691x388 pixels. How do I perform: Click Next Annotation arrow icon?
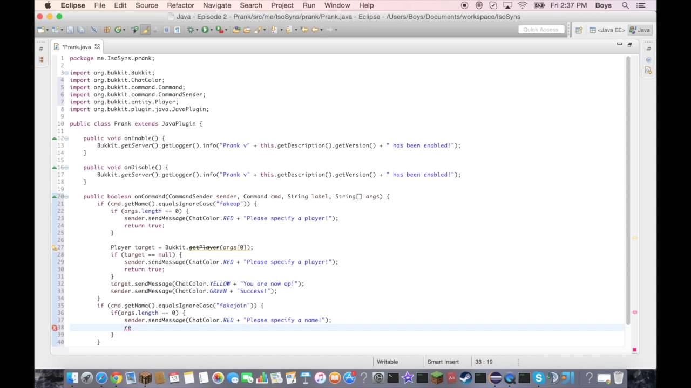(x=274, y=30)
